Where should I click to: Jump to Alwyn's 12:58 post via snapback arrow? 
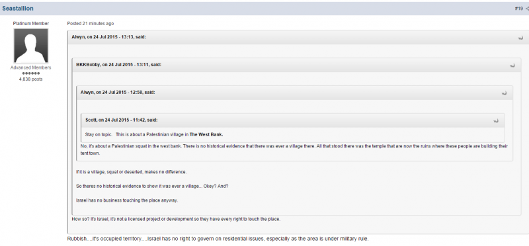[x=504, y=93]
